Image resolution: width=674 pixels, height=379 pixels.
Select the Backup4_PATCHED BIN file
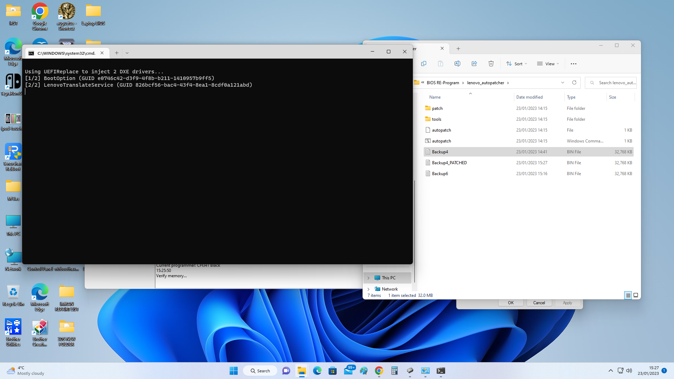[x=449, y=163]
